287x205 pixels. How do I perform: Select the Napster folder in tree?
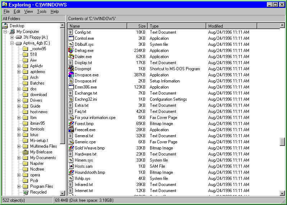pos(37,163)
